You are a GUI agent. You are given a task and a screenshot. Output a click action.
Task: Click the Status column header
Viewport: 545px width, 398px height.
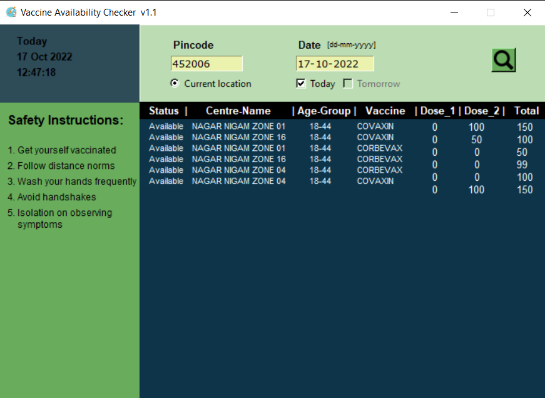163,111
